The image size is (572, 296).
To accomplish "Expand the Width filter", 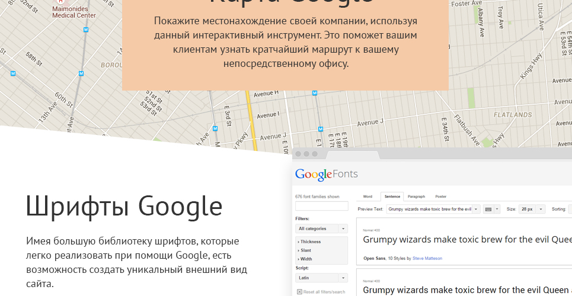I will (306, 259).
